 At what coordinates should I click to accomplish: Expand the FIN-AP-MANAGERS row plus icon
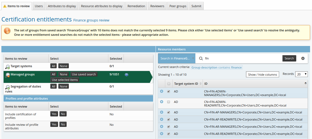click(162, 112)
